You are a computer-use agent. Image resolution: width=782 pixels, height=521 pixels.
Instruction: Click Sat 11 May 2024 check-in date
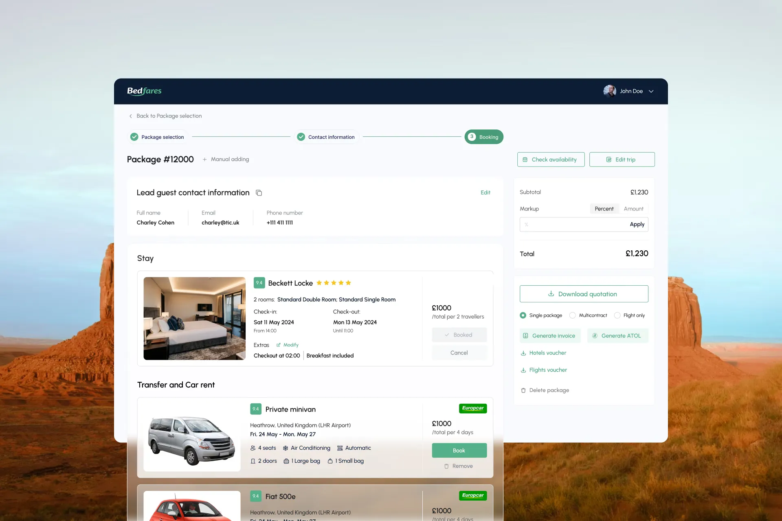pyautogui.click(x=274, y=322)
